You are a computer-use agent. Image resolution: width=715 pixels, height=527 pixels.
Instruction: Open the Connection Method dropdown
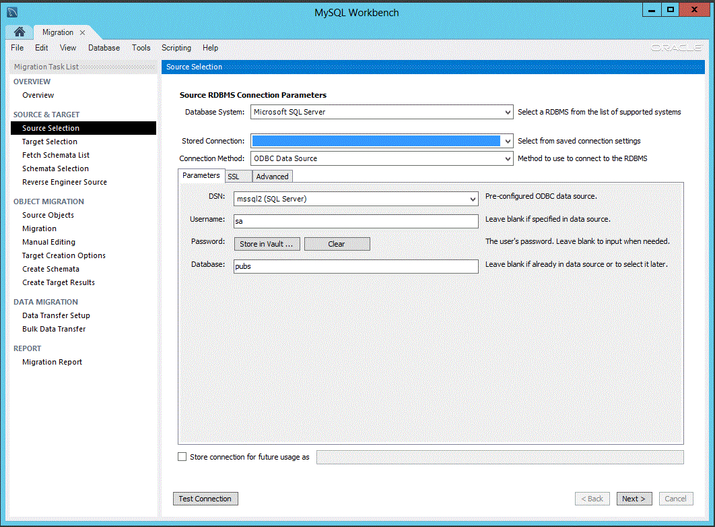tap(507, 158)
